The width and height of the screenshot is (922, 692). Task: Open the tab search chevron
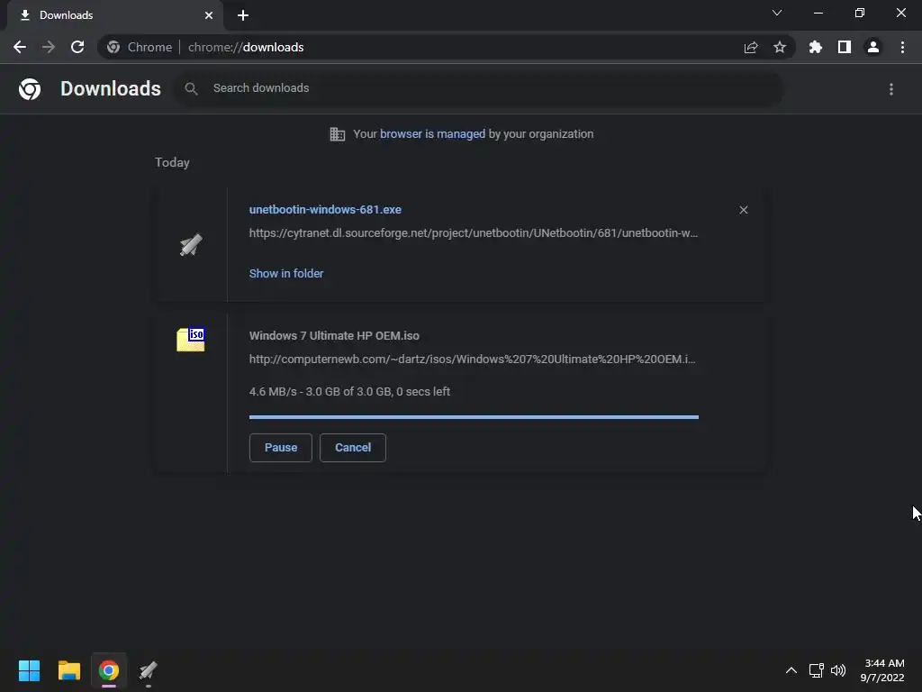777,13
